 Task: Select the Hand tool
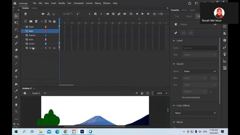(x=16, y=105)
